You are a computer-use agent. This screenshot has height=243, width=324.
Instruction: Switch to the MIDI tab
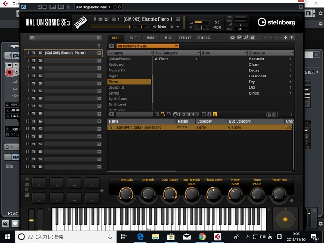tap(151, 38)
